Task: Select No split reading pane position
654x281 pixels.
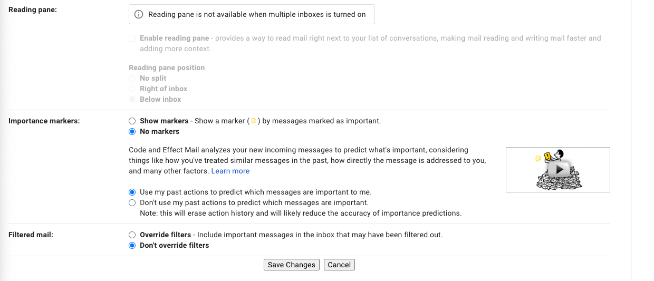Action: (132, 78)
